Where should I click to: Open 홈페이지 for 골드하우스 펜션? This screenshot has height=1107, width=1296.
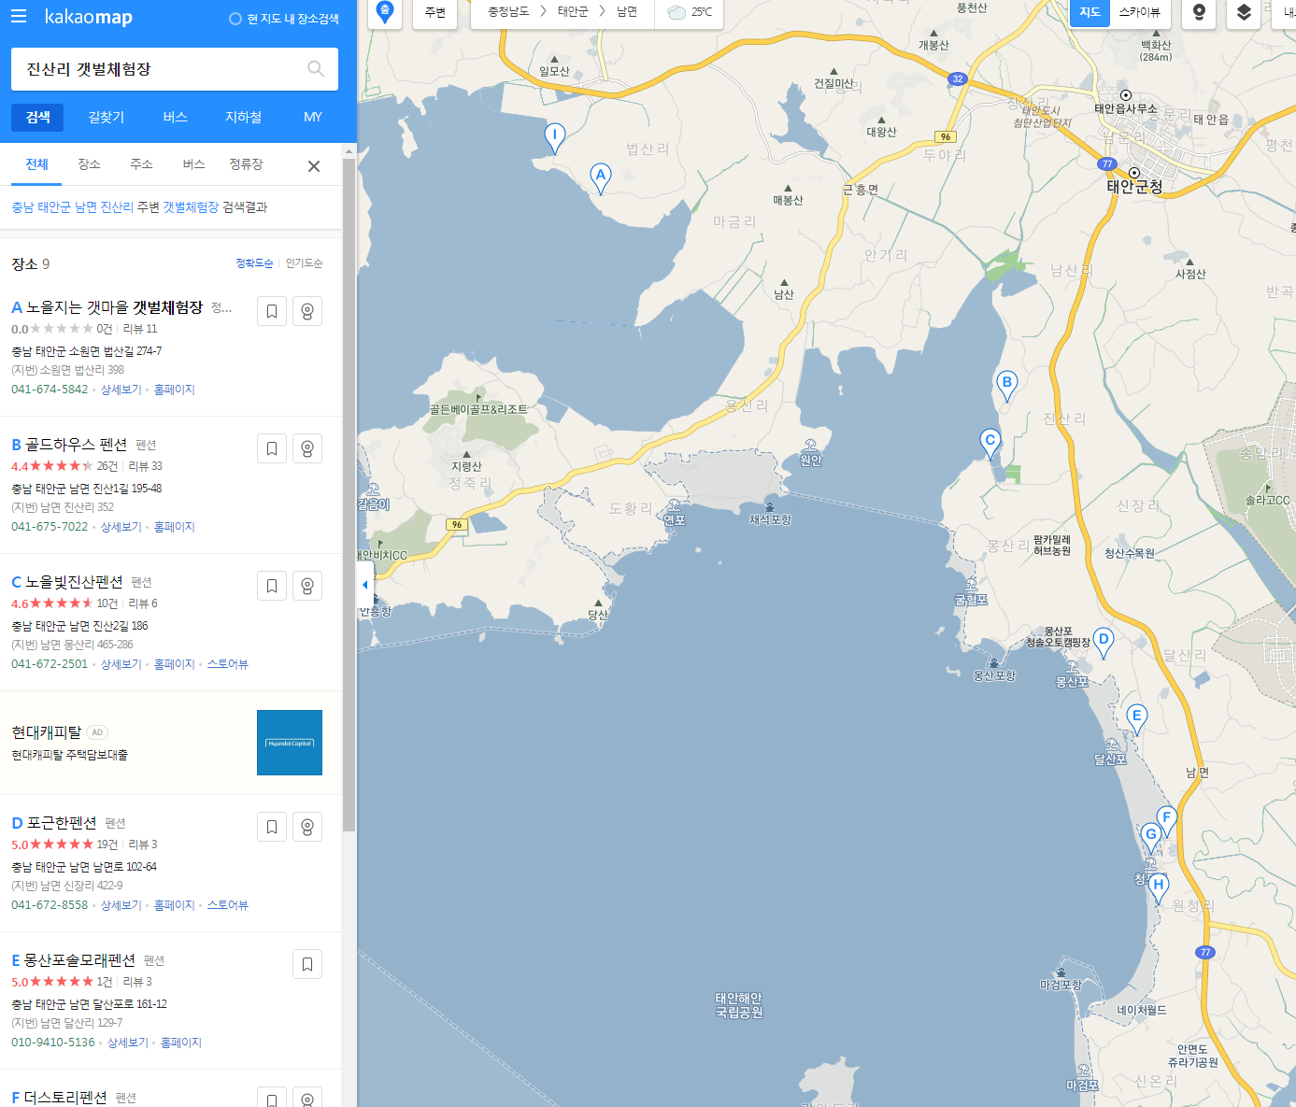[x=174, y=527]
